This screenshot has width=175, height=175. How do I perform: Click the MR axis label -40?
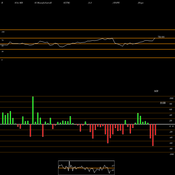click(171, 138)
